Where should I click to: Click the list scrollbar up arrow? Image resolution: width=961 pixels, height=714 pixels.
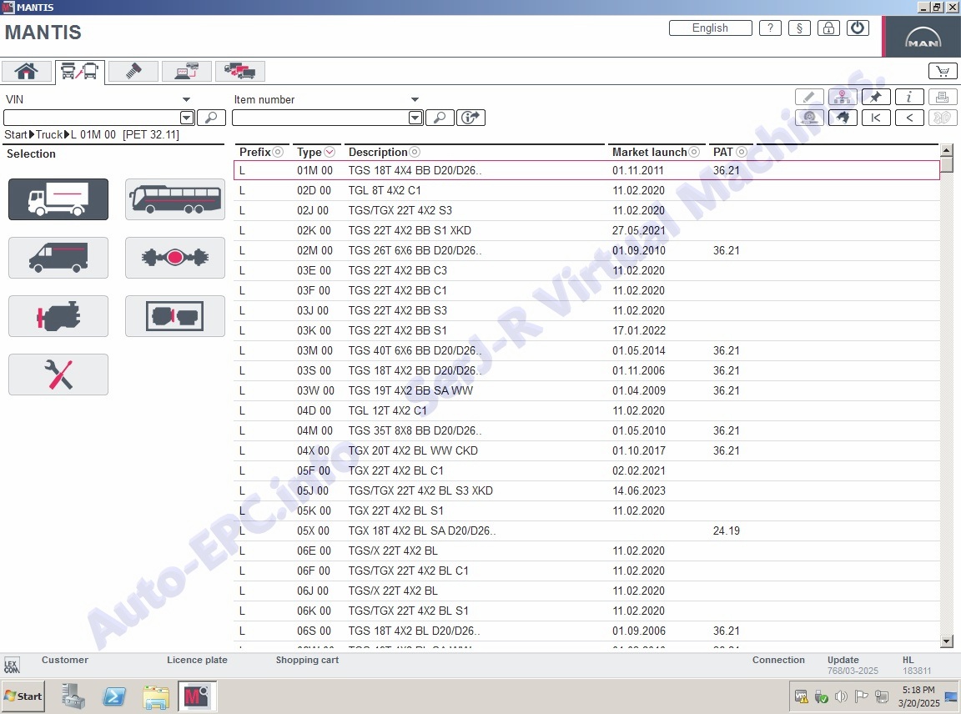(x=946, y=150)
